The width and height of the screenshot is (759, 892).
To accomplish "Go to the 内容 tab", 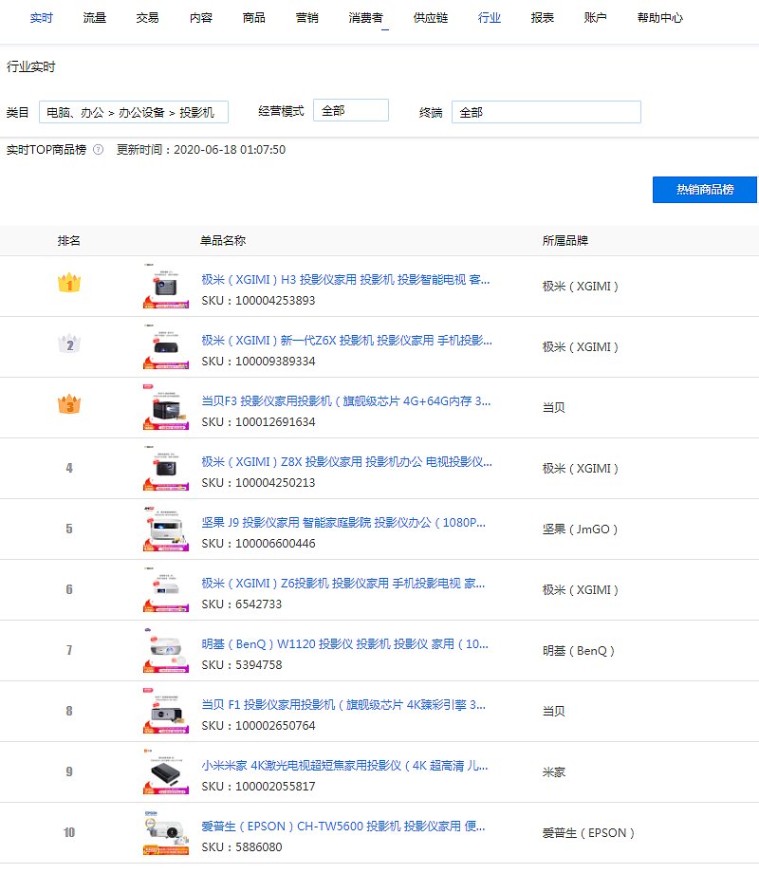I will (x=201, y=18).
